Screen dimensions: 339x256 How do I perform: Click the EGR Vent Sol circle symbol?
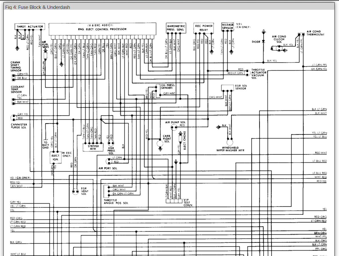(75, 192)
